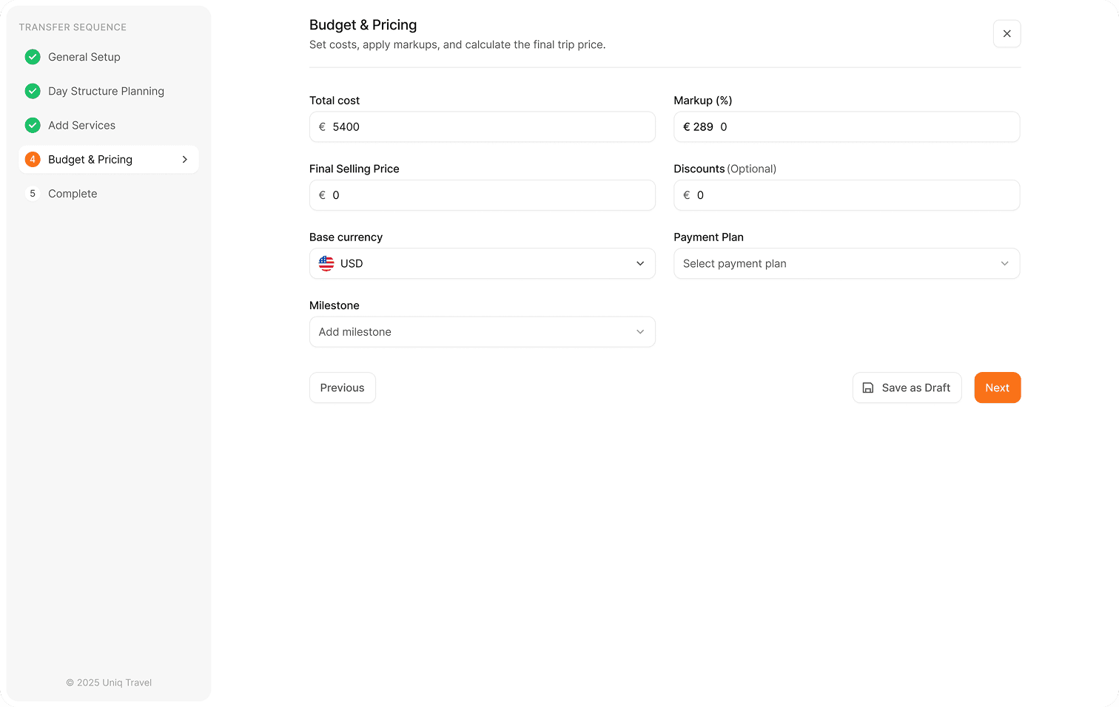Expand the Select payment plan dropdown

847,263
